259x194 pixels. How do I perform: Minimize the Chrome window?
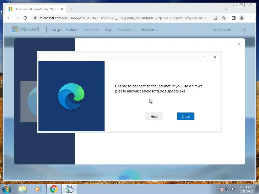tap(235, 5)
